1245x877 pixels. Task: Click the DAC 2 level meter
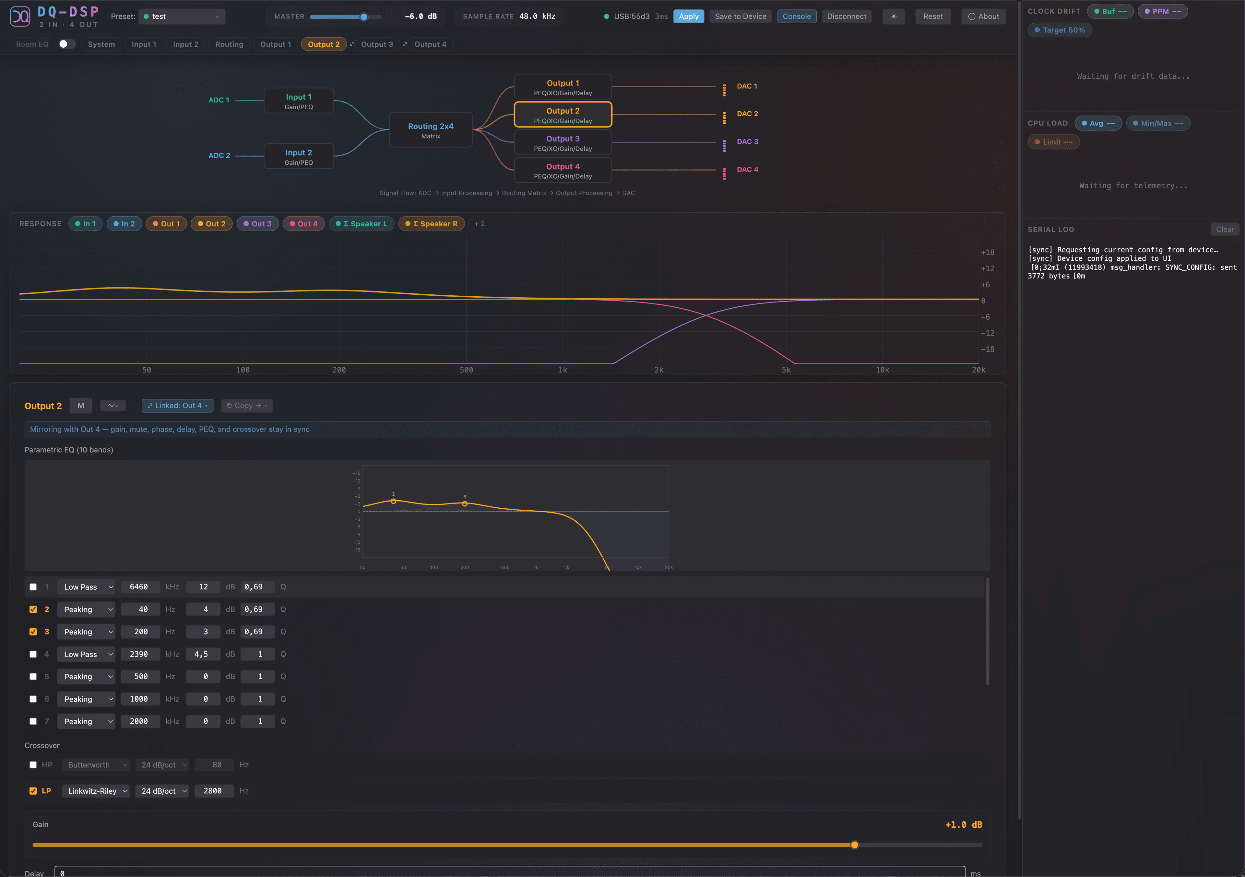point(724,118)
